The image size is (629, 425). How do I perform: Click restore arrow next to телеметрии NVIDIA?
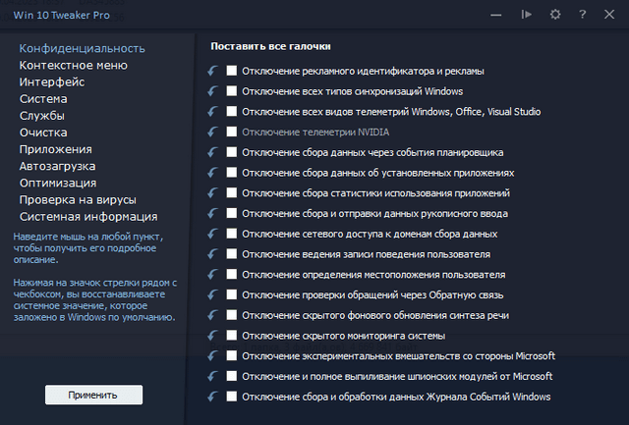coord(212,132)
